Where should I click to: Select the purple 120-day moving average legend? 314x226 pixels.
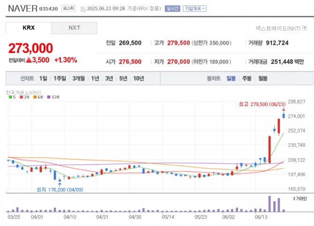(53, 97)
